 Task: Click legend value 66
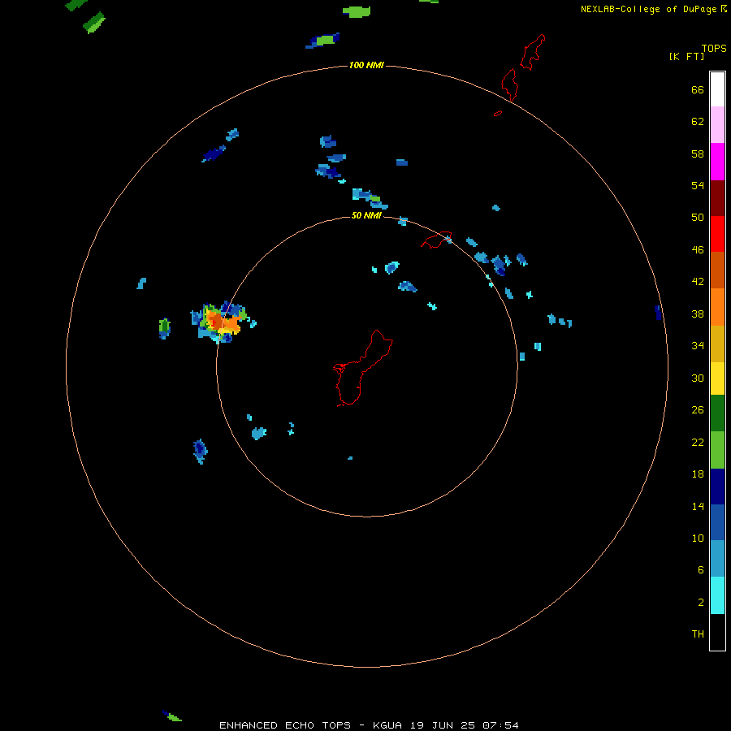pyautogui.click(x=698, y=90)
